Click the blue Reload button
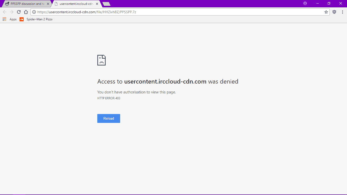Viewport: 347px width, 195px height. 109,118
